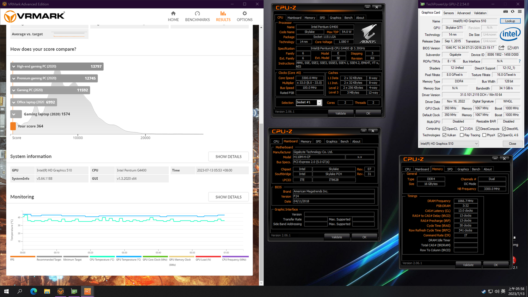The width and height of the screenshot is (528, 297).
Task: Click CPU Frequency (MHz) purple legend swatch
Action: 235,257
